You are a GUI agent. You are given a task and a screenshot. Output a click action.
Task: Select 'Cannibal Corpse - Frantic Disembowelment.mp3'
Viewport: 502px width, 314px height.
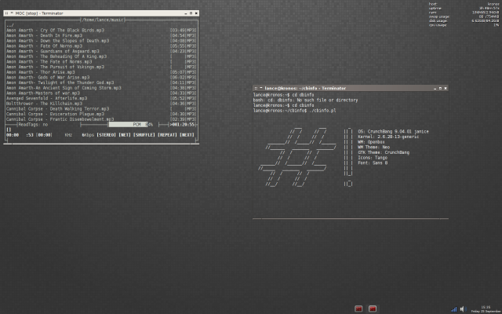(x=60, y=119)
